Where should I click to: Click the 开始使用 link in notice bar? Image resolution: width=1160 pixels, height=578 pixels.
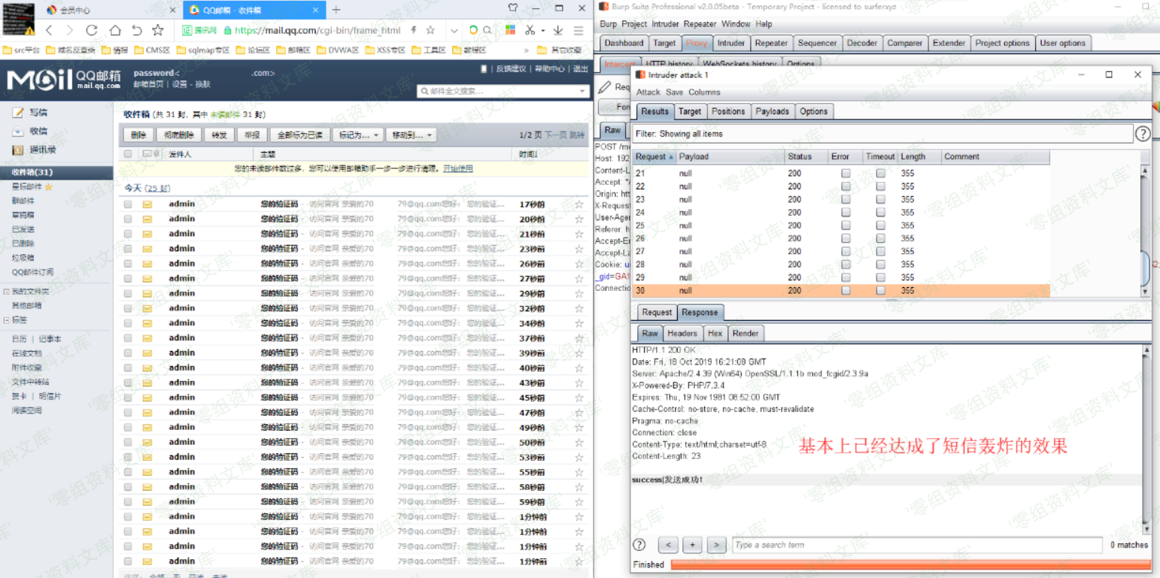[457, 168]
